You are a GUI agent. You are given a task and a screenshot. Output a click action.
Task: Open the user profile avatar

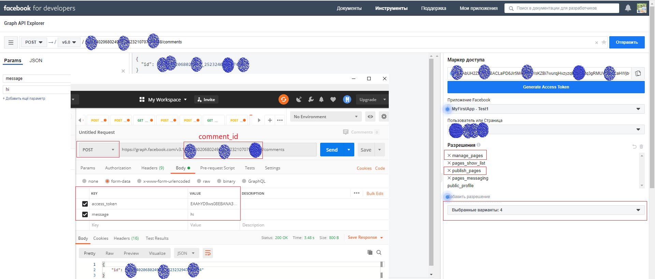[x=642, y=8]
